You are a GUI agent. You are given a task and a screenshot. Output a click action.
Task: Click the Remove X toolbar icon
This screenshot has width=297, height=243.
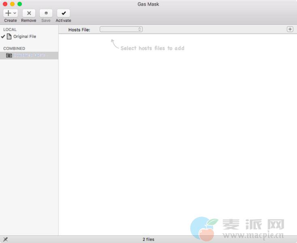click(x=29, y=13)
